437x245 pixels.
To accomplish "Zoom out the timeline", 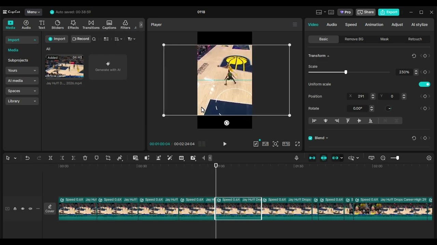I will coord(383,158).
